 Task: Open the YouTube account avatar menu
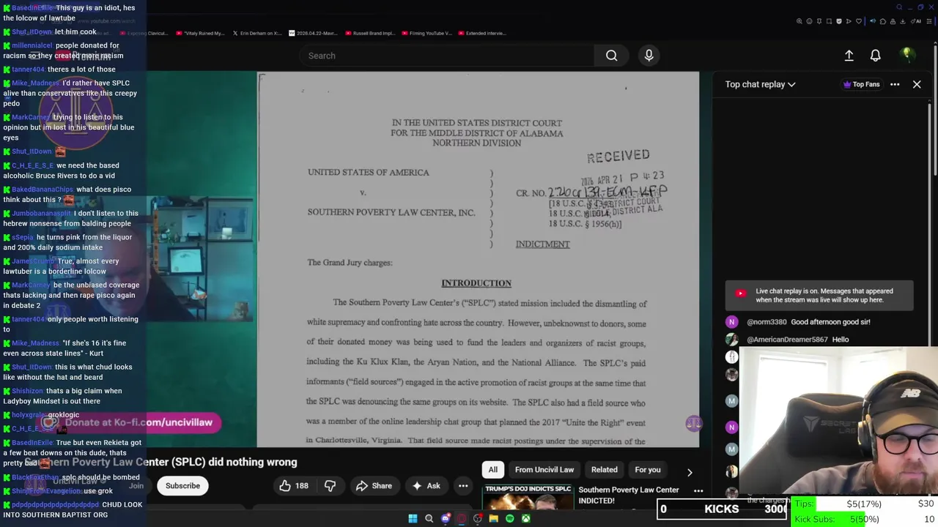906,56
